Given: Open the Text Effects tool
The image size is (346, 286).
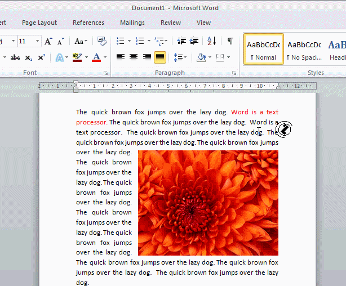Looking at the screenshot, I should (59, 57).
